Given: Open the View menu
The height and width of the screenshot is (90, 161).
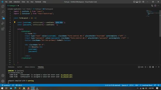Looking at the screenshot, I should [x=23, y=2].
